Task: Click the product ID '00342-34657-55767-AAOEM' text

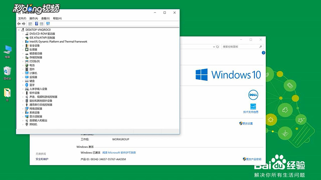Action: [108, 159]
